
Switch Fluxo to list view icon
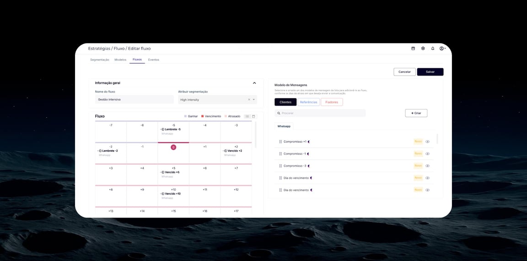pos(247,116)
